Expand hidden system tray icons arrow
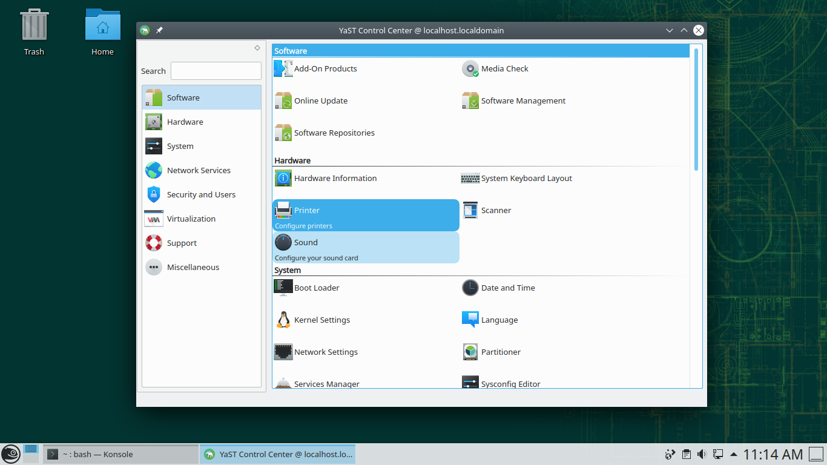The width and height of the screenshot is (827, 465). [733, 454]
